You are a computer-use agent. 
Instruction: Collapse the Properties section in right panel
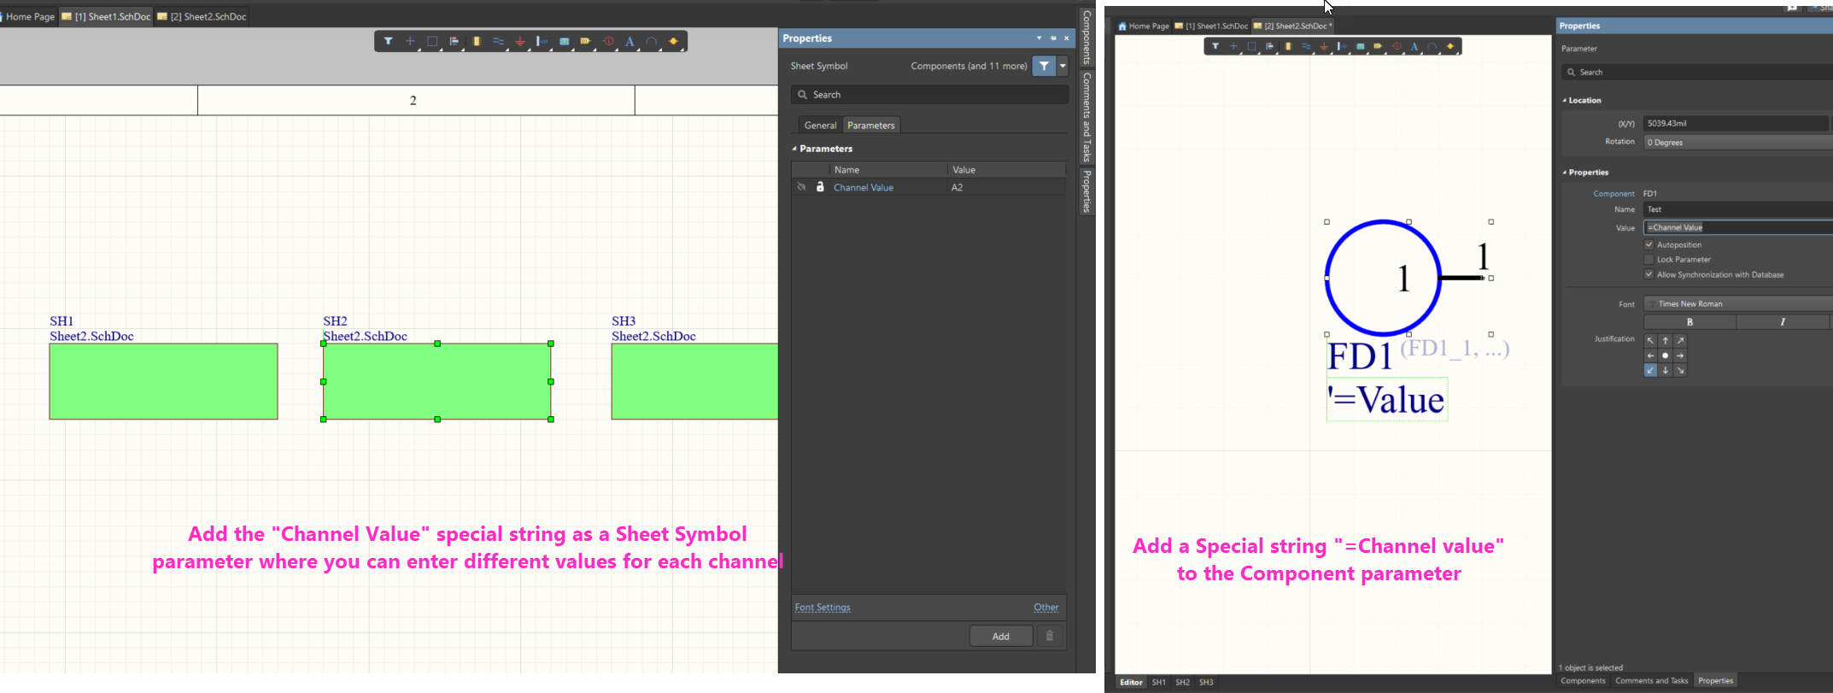point(1565,172)
